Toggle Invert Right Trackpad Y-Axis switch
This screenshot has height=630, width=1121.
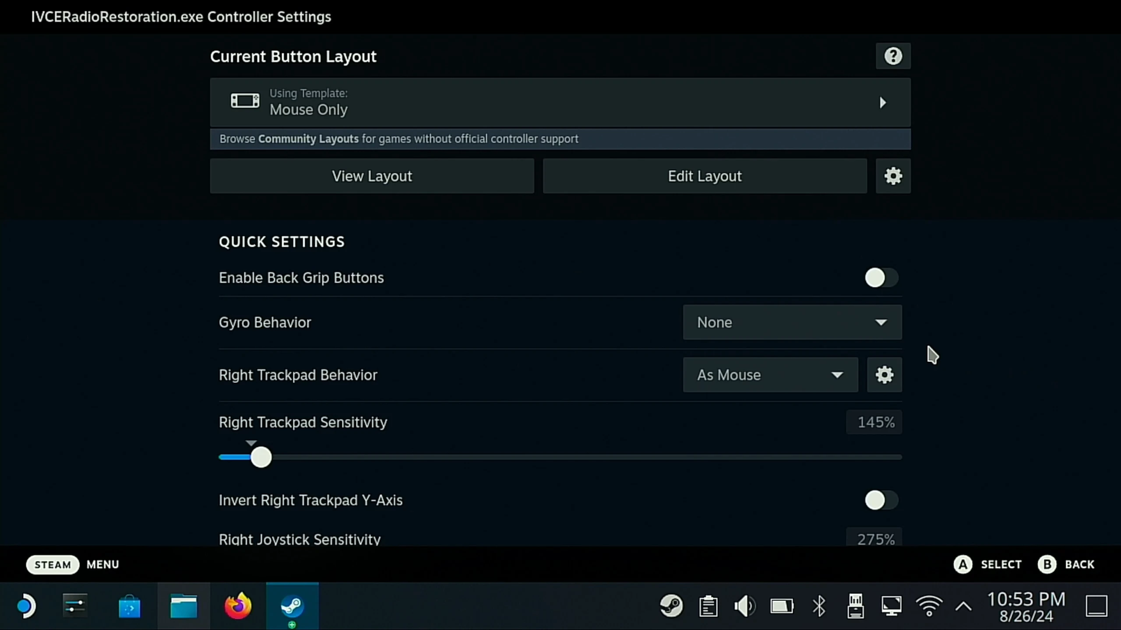[881, 500]
